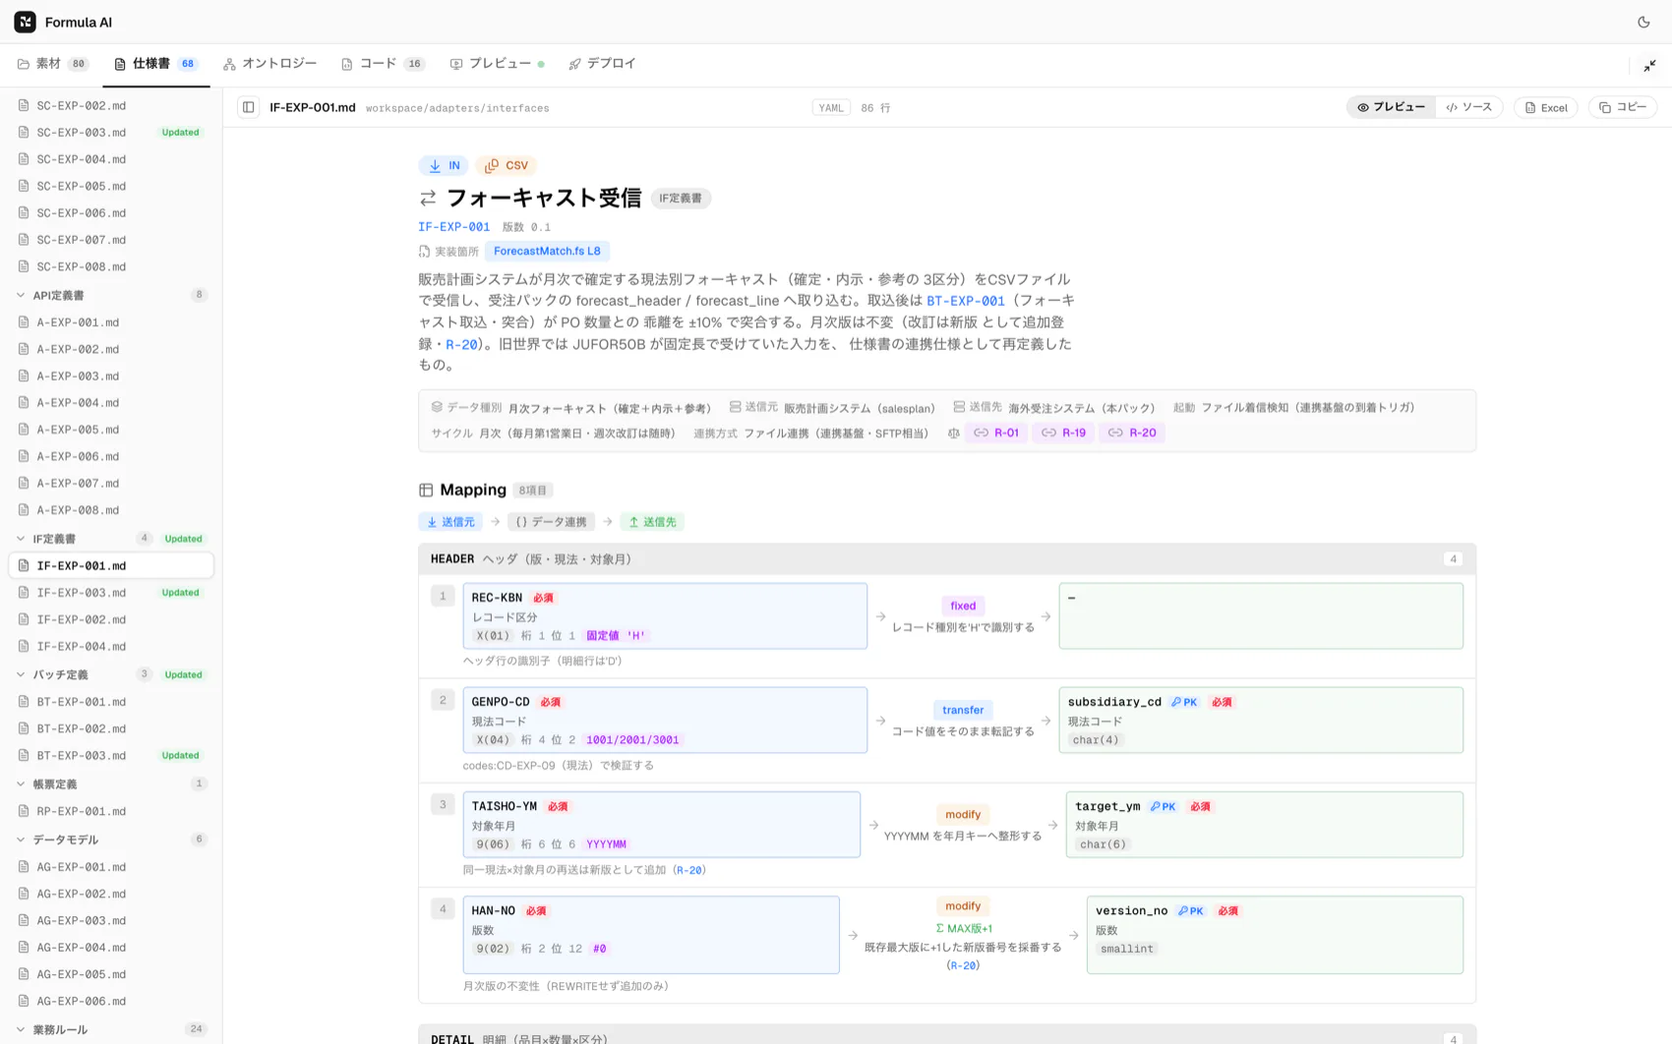This screenshot has width=1672, height=1044.
Task: Click the file icon of BT-EXP-001.md
Action: point(24,702)
